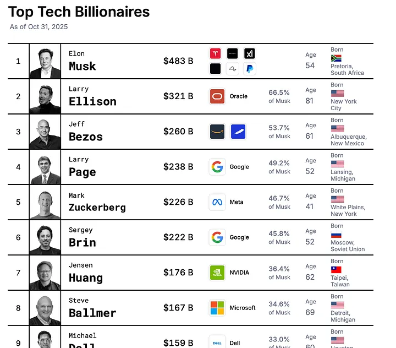Click the Taiwan flag icon
Screen dimensions: 396x348
pos(336,270)
